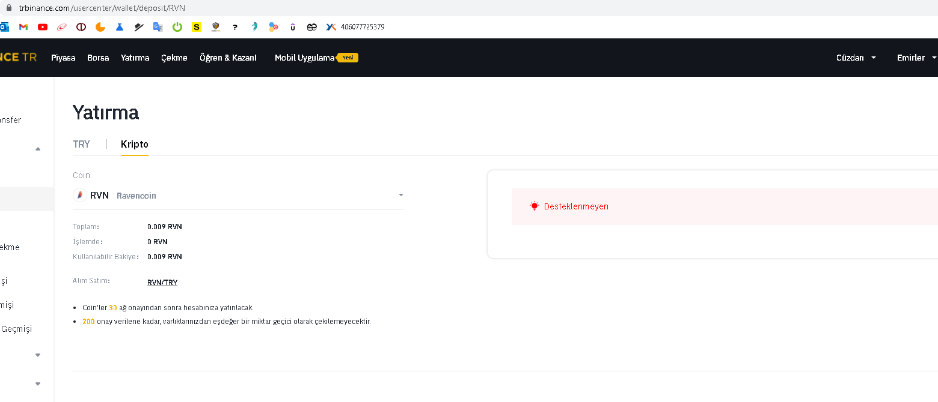Click the İşlemde 0 RVN value

[158, 242]
